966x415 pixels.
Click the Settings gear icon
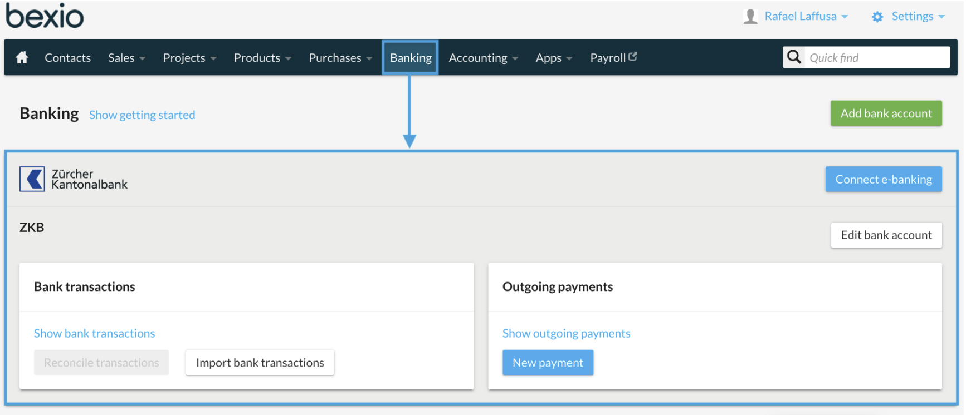tap(877, 17)
